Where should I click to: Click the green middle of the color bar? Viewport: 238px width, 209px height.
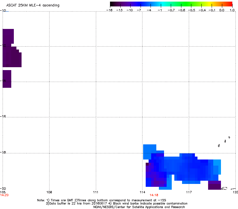click(x=187, y=4)
